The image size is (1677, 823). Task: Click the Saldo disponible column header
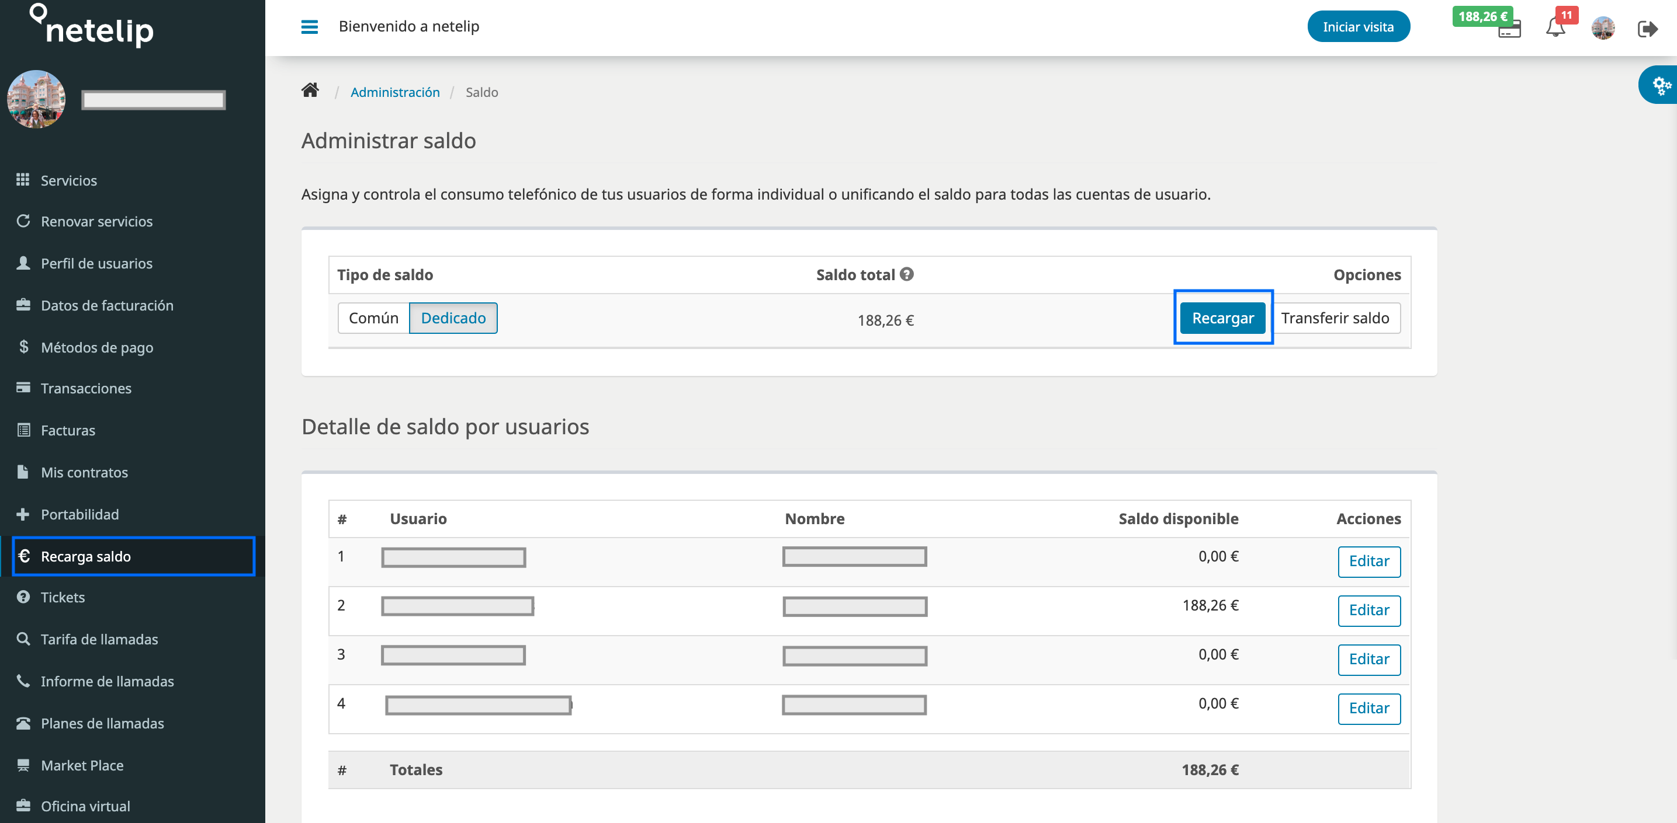(x=1179, y=519)
